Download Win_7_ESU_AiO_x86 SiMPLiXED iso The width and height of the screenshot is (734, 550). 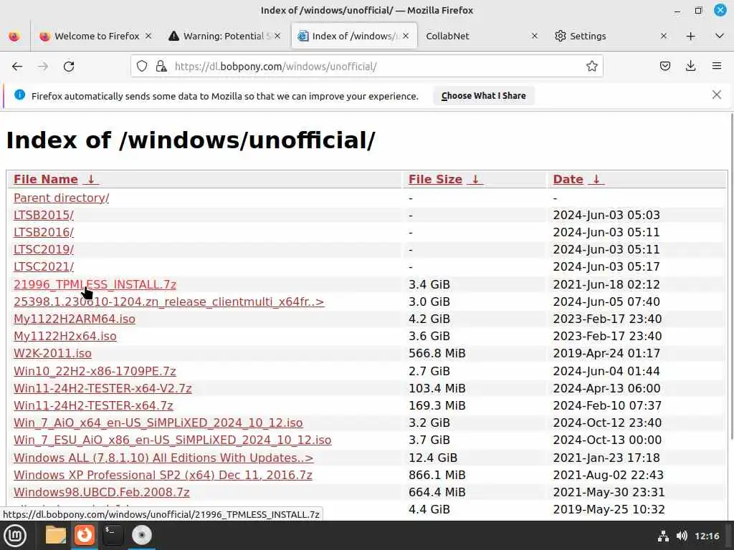tap(172, 440)
